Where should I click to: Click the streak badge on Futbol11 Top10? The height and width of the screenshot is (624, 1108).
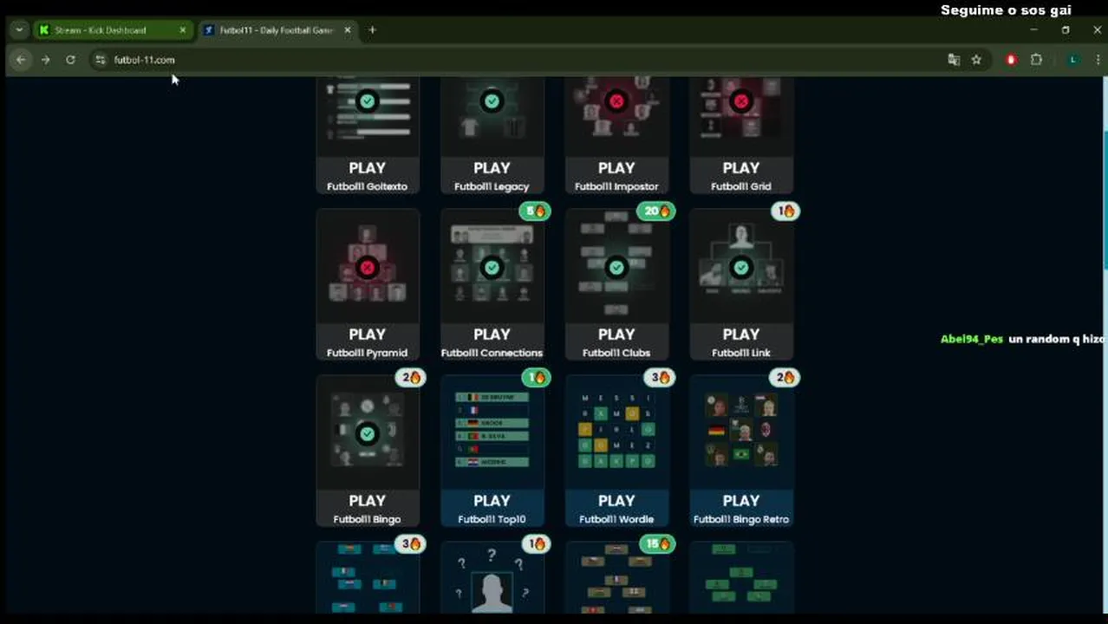coord(535,378)
